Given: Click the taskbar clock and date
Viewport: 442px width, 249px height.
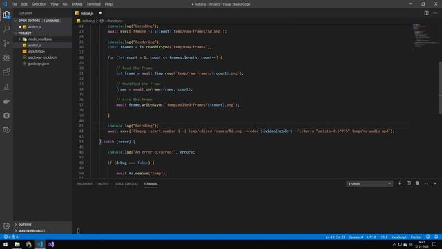Looking at the screenshot, I should [421, 244].
